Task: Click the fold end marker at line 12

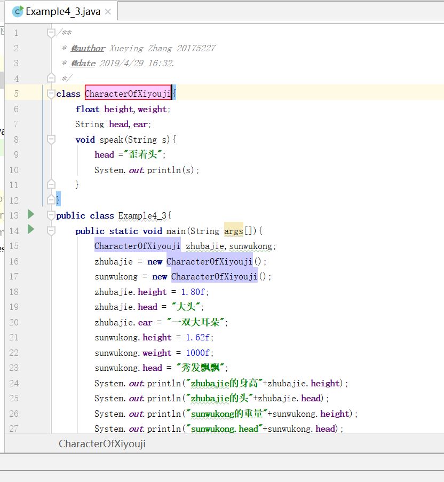Action: (x=51, y=200)
